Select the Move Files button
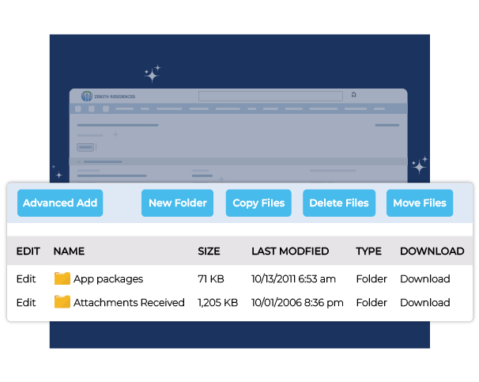The width and height of the screenshot is (479, 382). [420, 203]
